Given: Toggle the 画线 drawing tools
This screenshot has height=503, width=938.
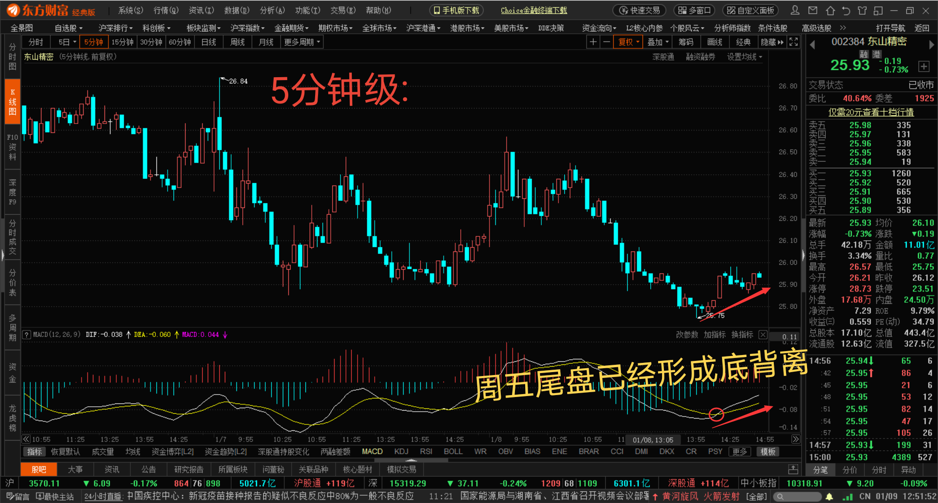Looking at the screenshot, I should (x=715, y=42).
